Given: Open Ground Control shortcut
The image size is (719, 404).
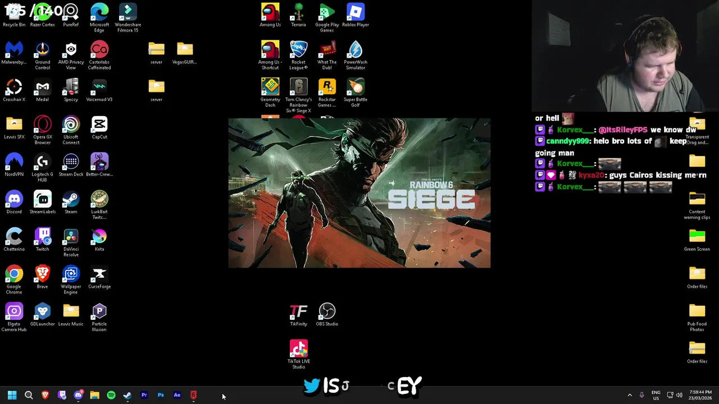Looking at the screenshot, I should click(x=43, y=56).
